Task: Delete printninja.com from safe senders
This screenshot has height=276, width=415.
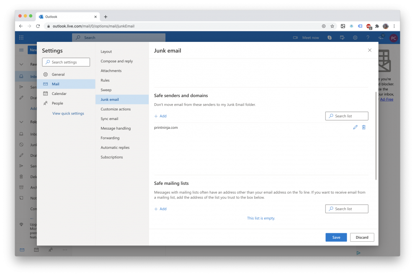Action: [x=363, y=127]
